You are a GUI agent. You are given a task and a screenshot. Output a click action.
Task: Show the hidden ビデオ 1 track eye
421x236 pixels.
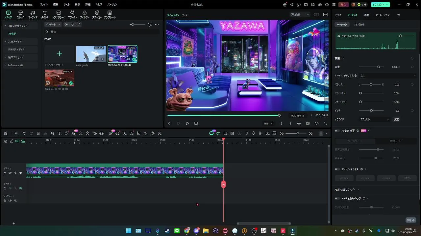[x=20, y=188]
